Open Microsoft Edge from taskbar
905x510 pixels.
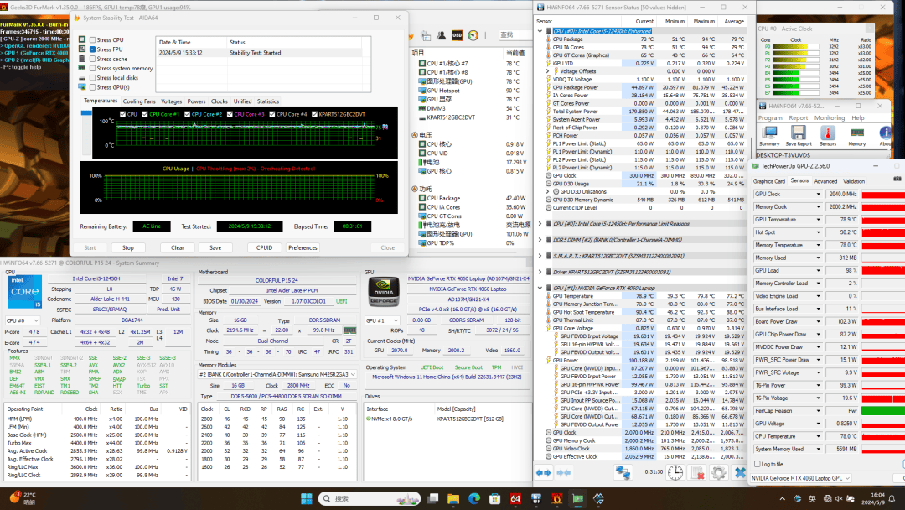coord(473,498)
